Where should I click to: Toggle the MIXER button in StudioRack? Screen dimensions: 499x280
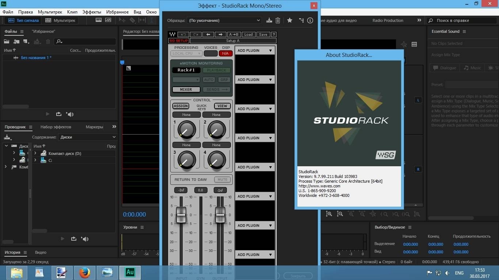[x=186, y=89]
